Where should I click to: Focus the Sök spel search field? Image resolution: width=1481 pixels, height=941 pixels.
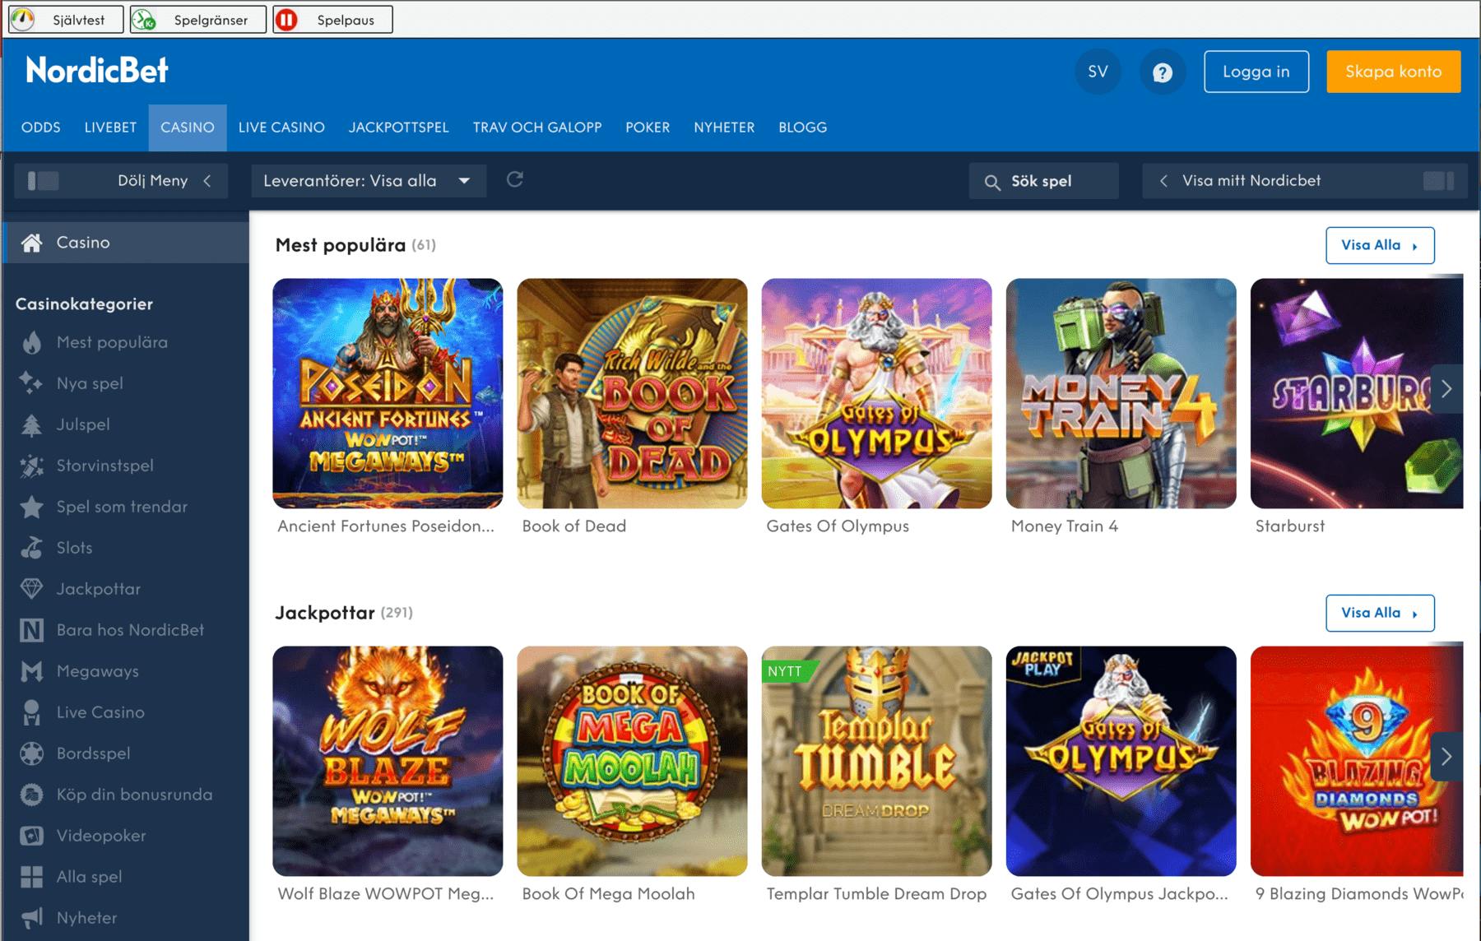[x=1044, y=181]
